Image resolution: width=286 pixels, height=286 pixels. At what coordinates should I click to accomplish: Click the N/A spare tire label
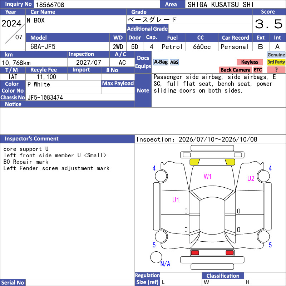point(165,264)
